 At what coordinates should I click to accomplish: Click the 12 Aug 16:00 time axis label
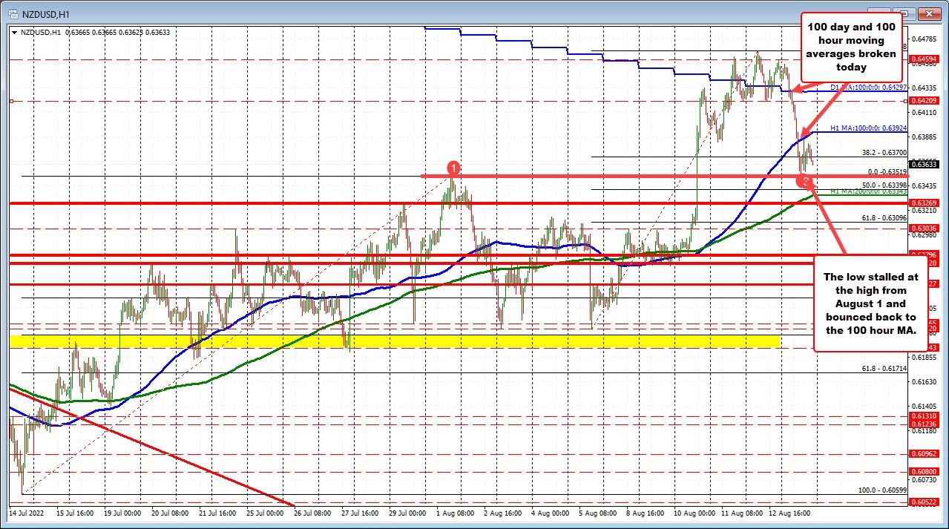[789, 513]
